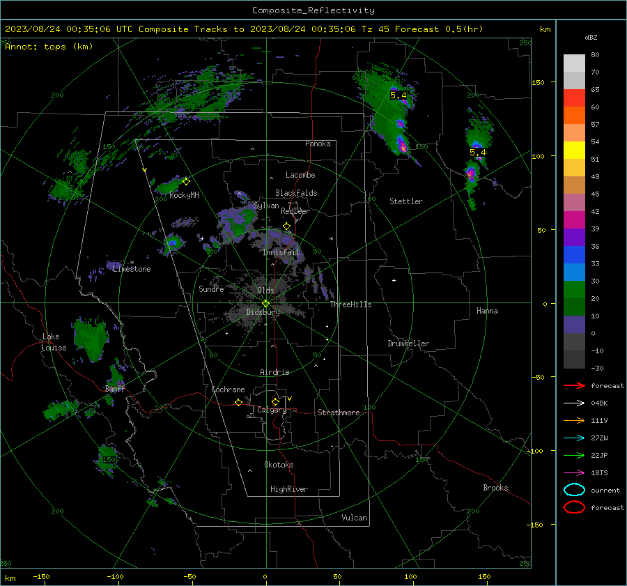This screenshot has height=586, width=627.
Task: Click the Drumheller town label
Action: [x=408, y=344]
